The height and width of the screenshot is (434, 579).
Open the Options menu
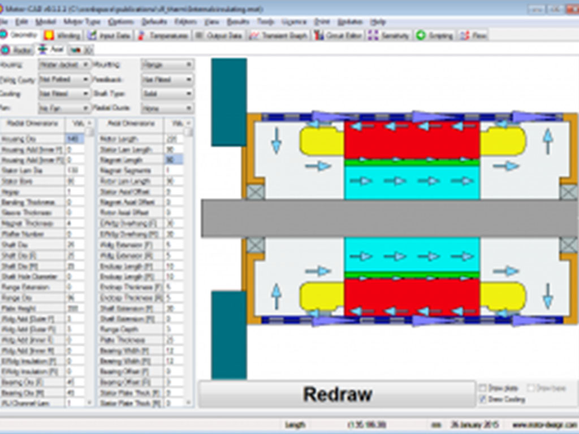pyautogui.click(x=121, y=22)
